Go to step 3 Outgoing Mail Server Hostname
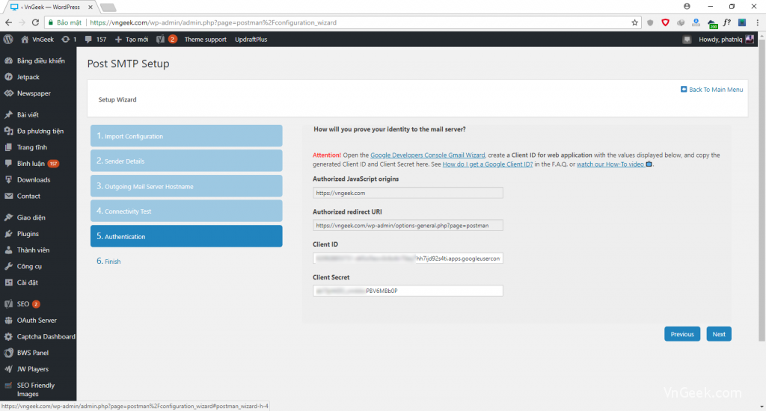This screenshot has width=766, height=411. click(186, 186)
